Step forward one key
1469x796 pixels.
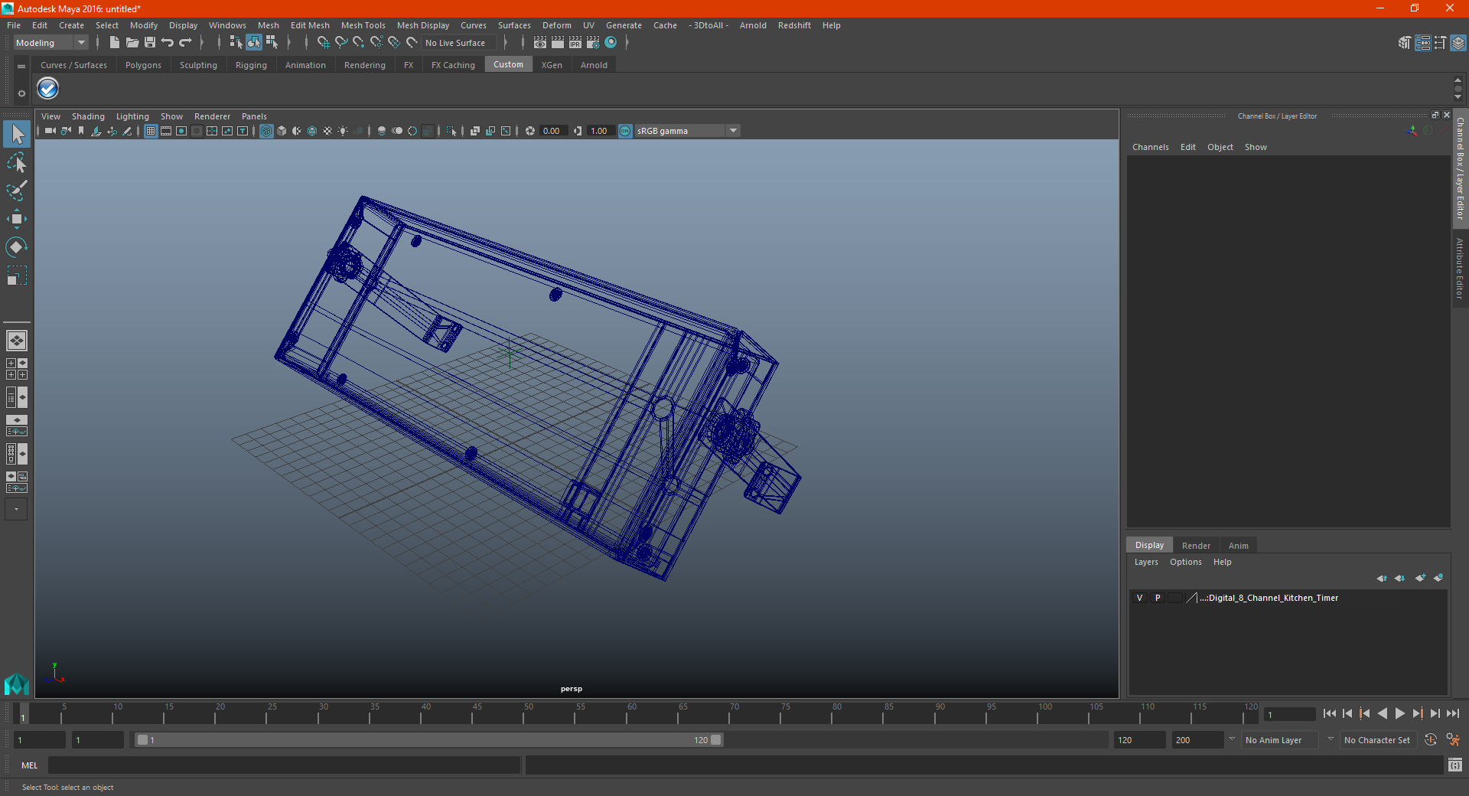pyautogui.click(x=1418, y=713)
